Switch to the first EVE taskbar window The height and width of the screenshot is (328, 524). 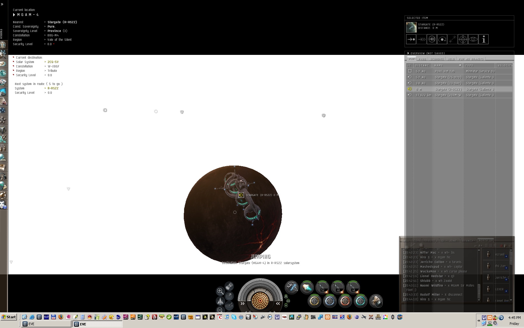coord(47,324)
